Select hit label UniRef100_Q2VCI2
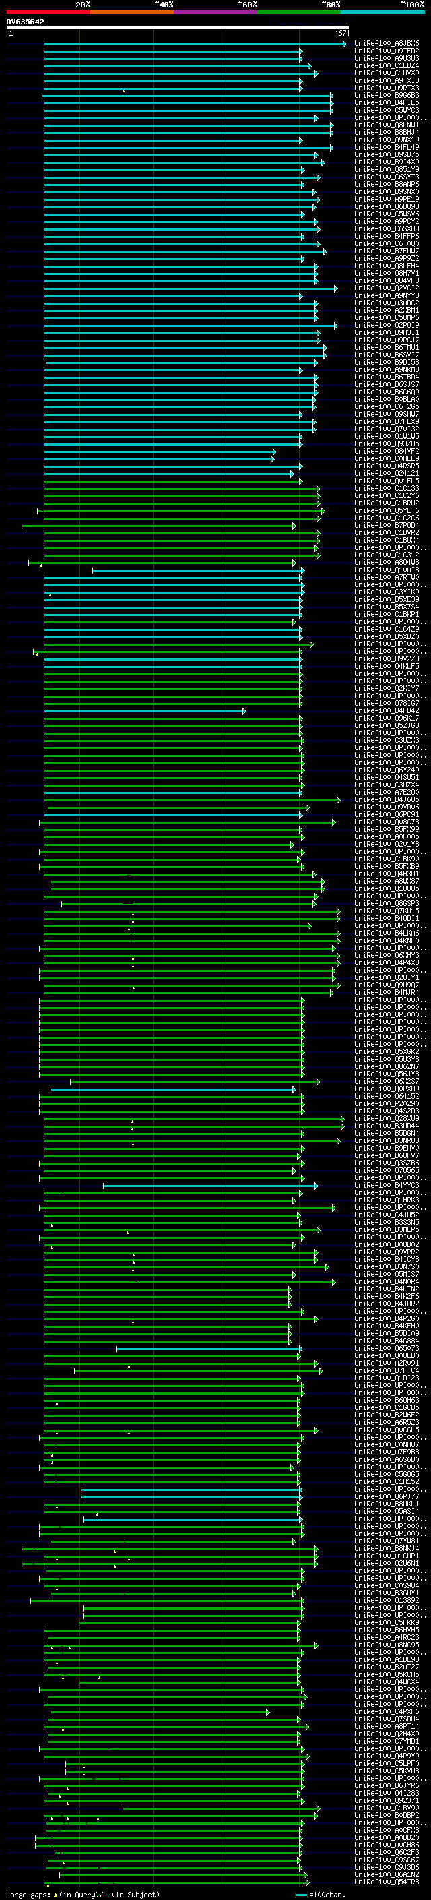Viewport: 431px width, 1900px height. 386,288
